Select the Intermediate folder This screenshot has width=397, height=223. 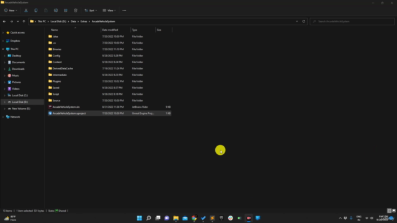point(109,75)
